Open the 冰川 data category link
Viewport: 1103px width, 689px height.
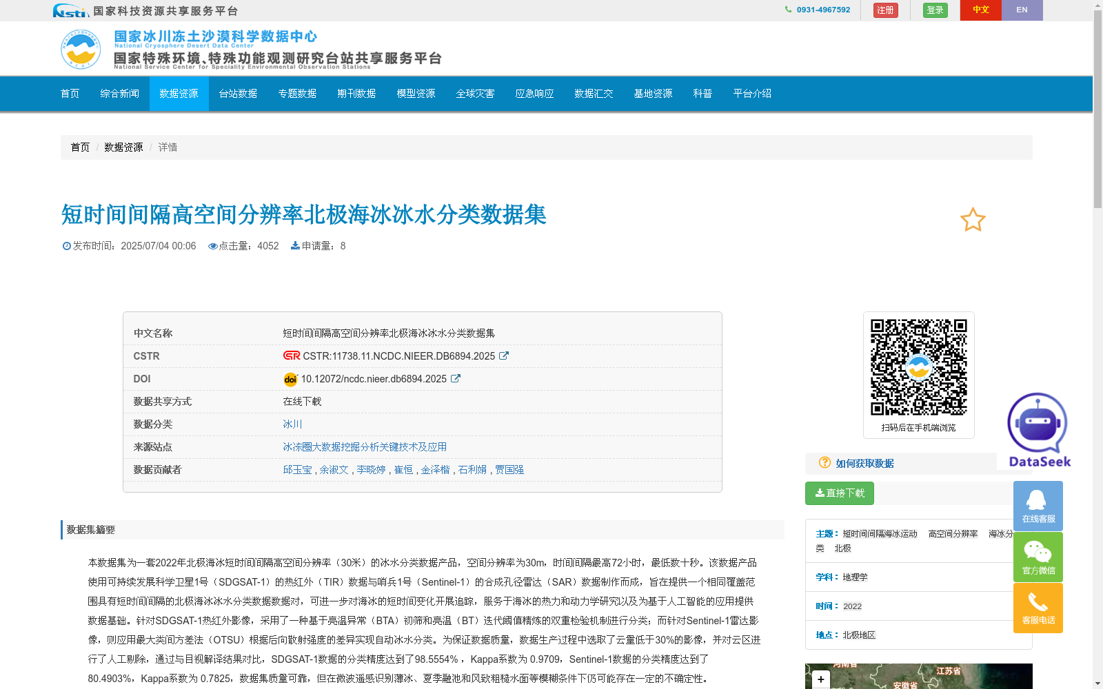point(292,424)
